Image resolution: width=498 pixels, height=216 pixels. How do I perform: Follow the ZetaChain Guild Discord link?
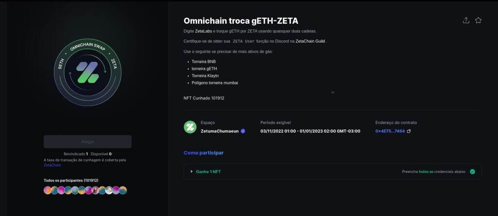[x=310, y=41]
